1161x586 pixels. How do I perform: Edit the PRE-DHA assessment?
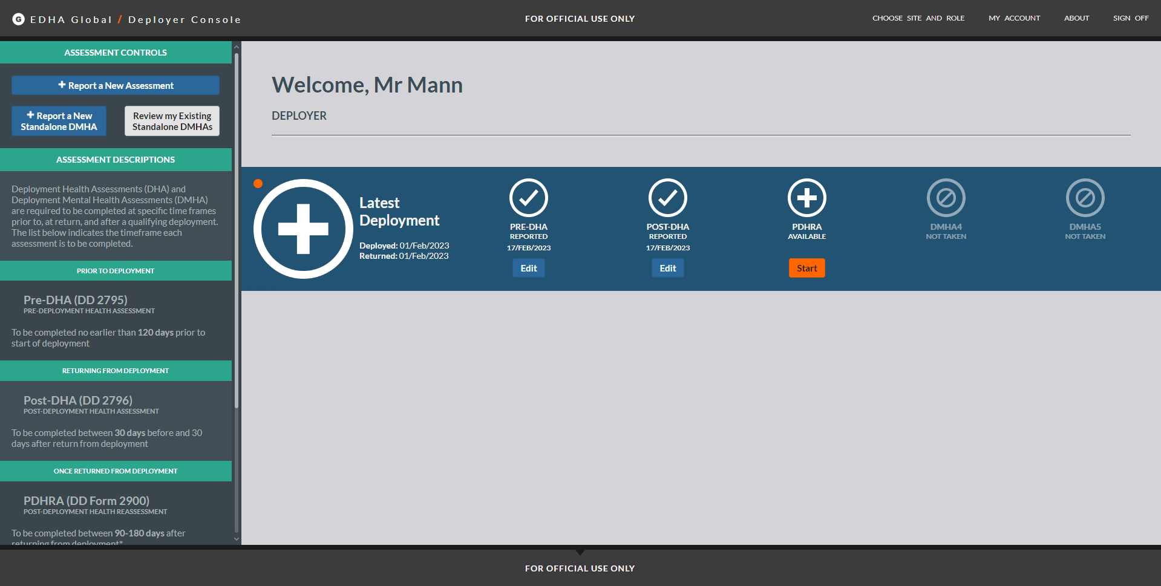click(529, 268)
